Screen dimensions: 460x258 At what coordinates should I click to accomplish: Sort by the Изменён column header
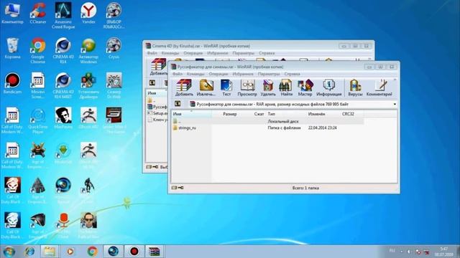pos(316,114)
